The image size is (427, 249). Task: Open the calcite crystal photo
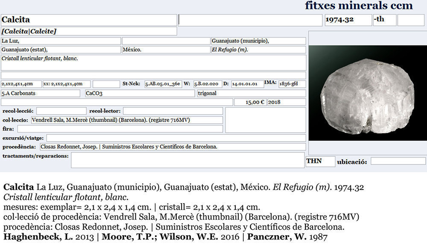coord(368,93)
